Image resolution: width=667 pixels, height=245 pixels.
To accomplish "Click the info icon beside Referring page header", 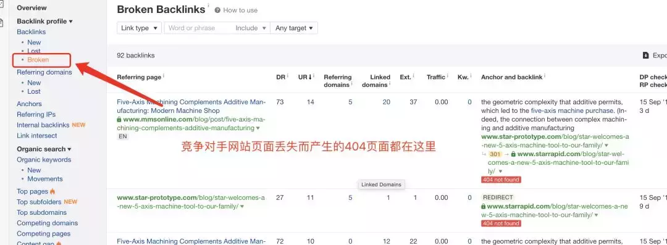I will 164,76.
